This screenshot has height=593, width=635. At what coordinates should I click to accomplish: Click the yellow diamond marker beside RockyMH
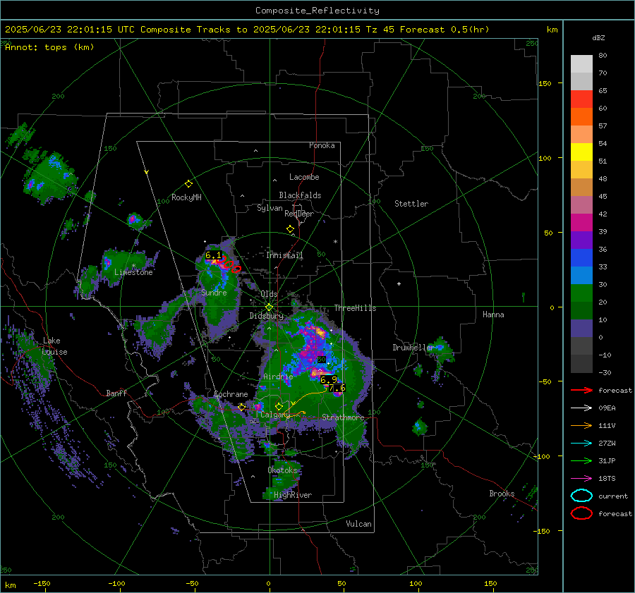tap(188, 184)
